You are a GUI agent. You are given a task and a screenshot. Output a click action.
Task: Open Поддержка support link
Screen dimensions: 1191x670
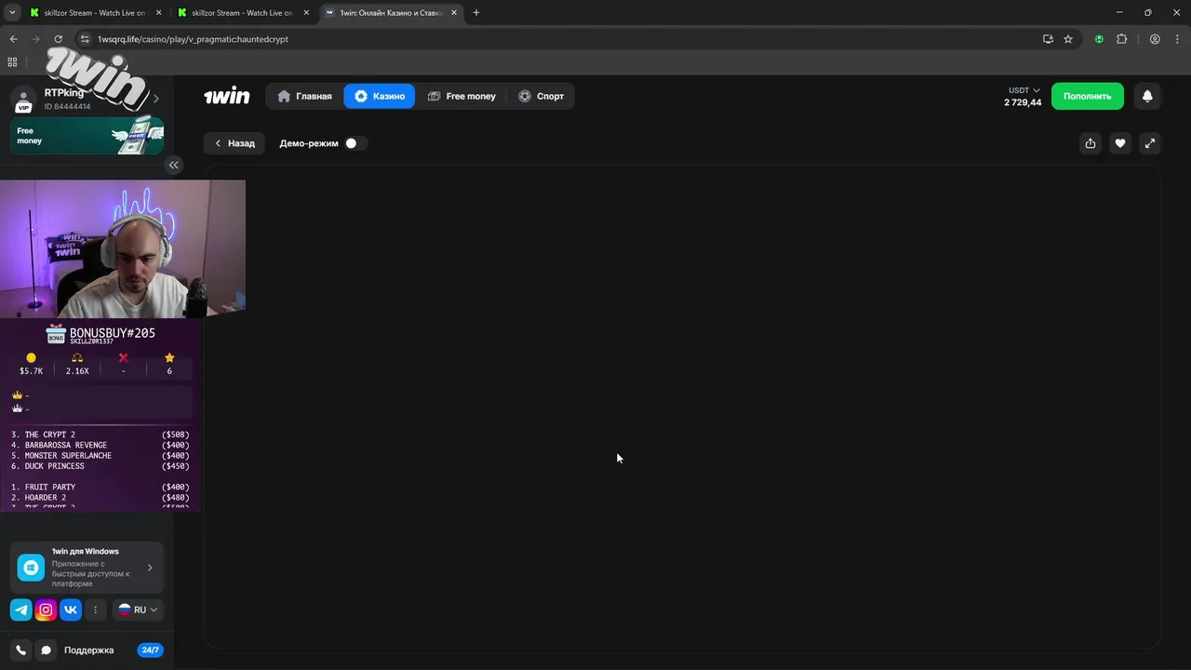click(89, 650)
